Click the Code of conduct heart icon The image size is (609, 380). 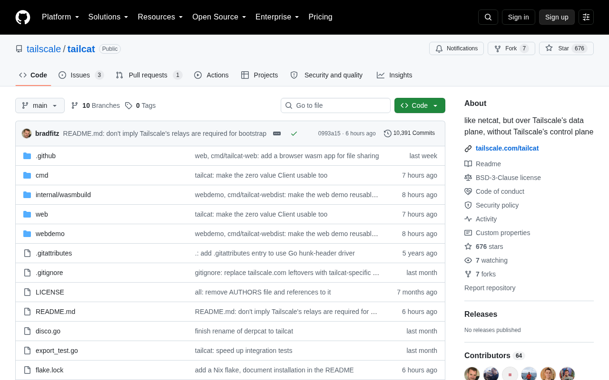coord(468,191)
